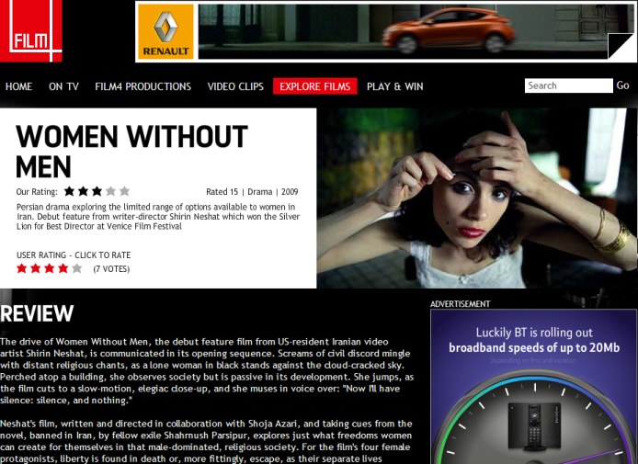
Task: Click the 'Drama' genre text
Action: pos(259,192)
